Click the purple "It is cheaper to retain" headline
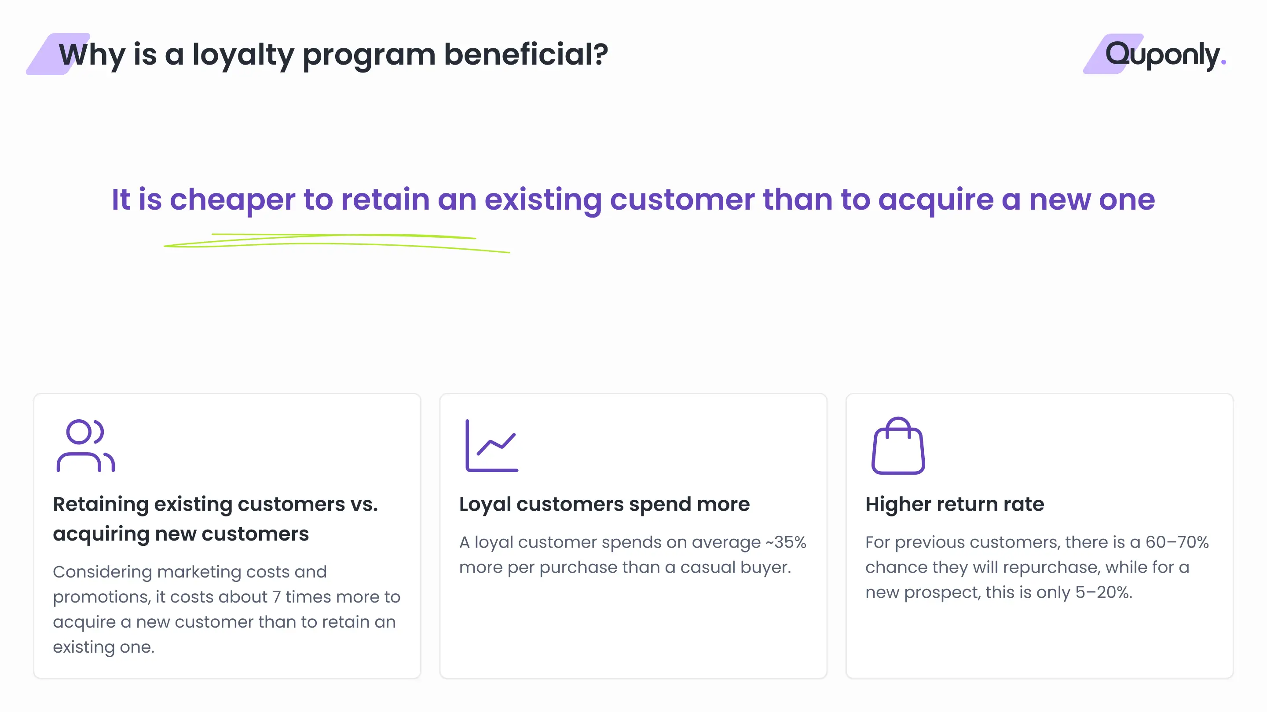Image resolution: width=1267 pixels, height=712 pixels. (x=633, y=199)
